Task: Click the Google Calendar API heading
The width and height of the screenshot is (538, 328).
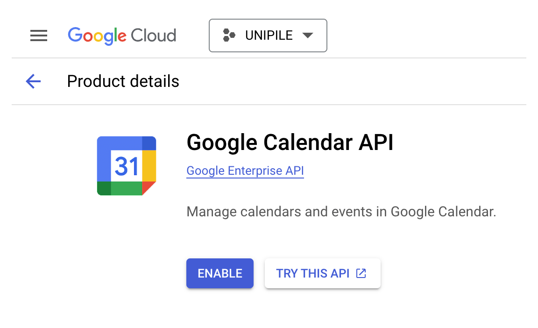Action: 290,143
